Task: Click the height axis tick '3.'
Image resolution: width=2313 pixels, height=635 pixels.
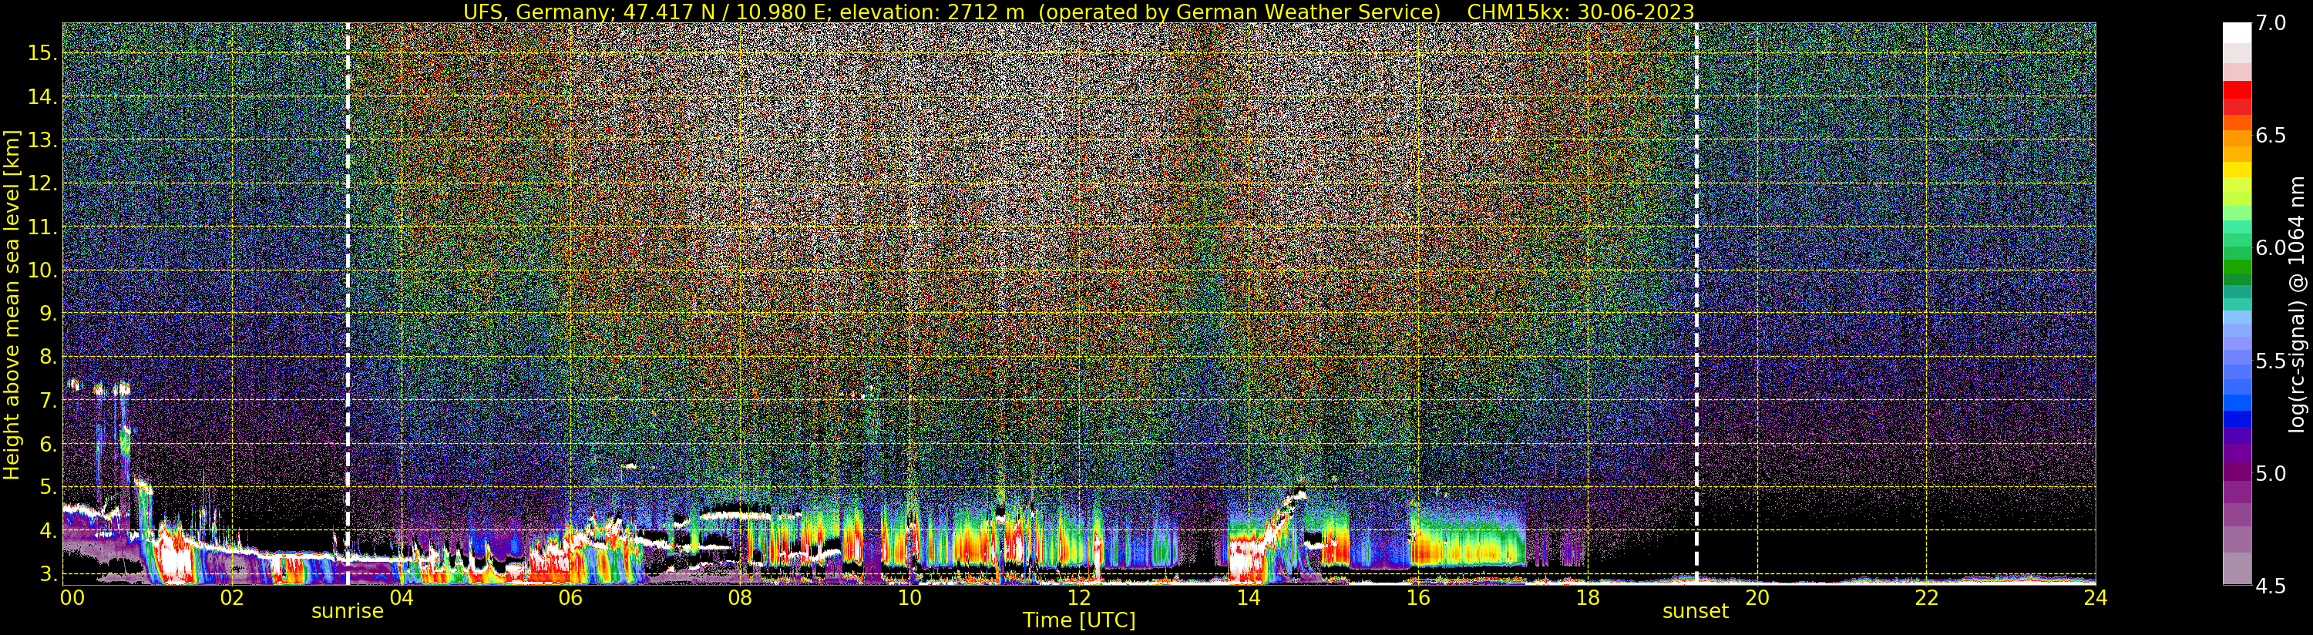Action: (x=48, y=573)
